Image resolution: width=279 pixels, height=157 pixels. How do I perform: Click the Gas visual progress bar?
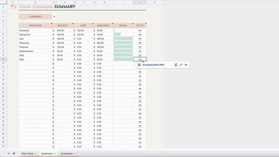[123, 39]
